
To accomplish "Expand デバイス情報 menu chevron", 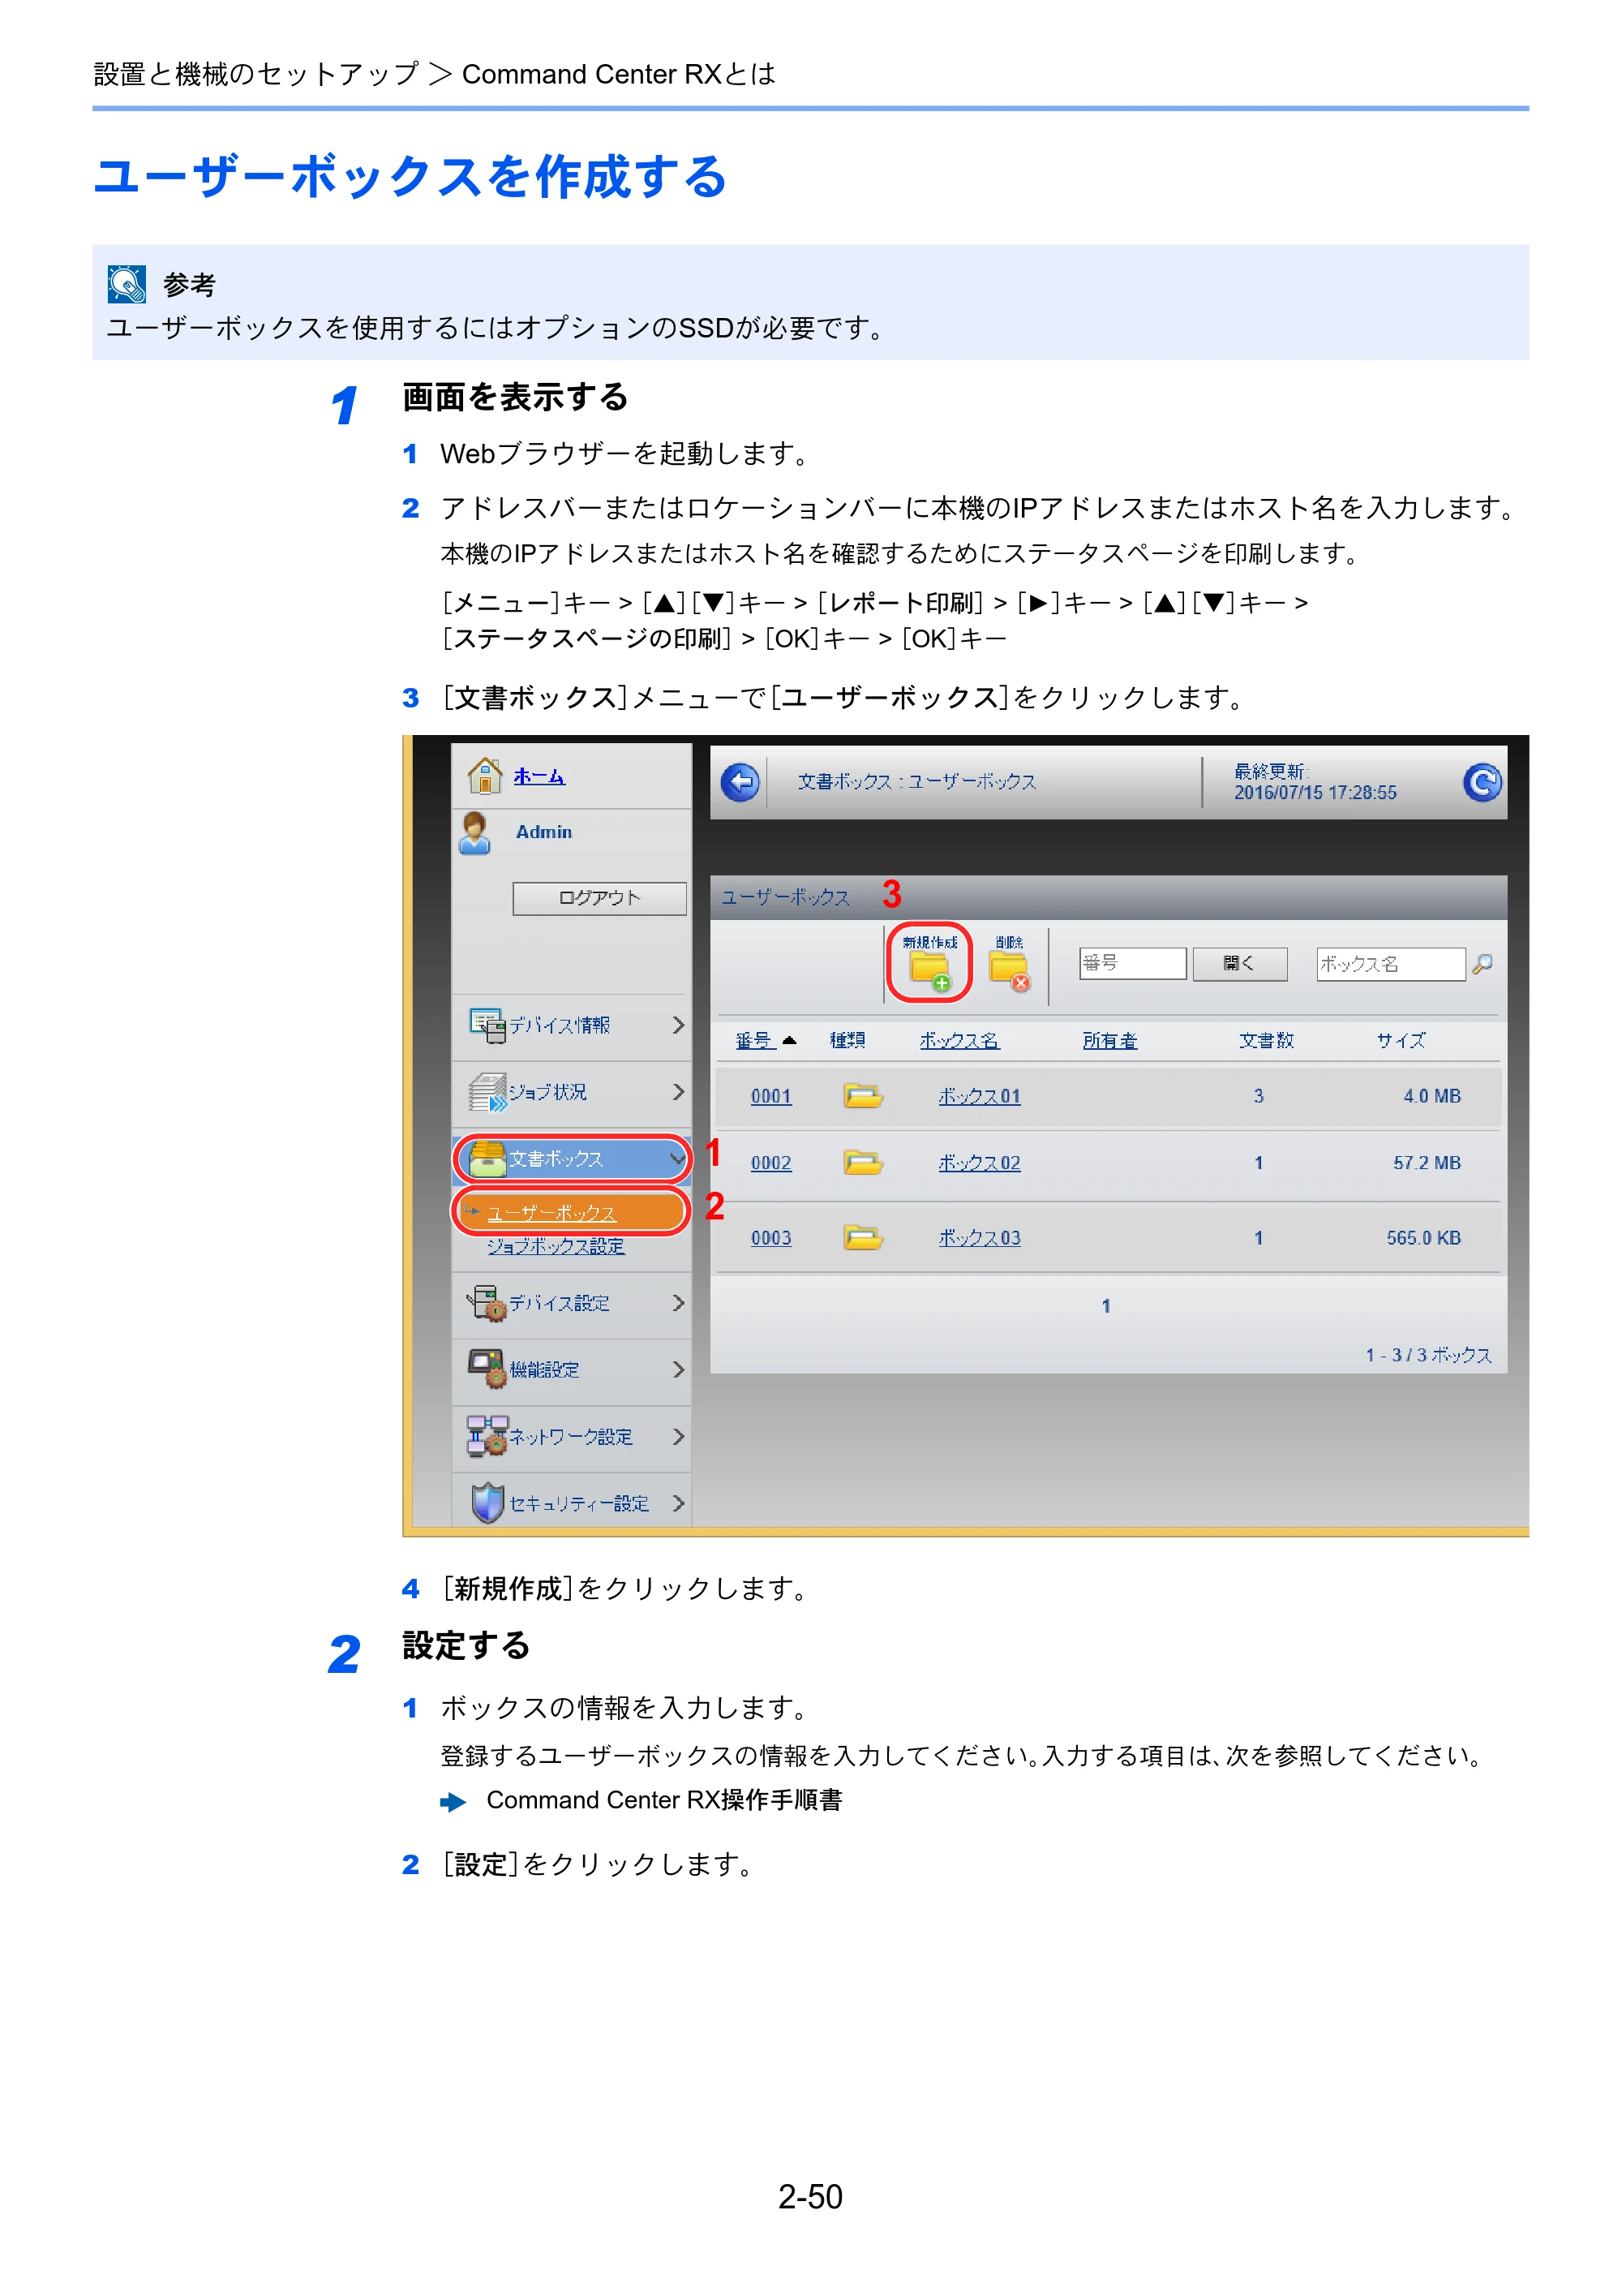I will coord(679,1025).
